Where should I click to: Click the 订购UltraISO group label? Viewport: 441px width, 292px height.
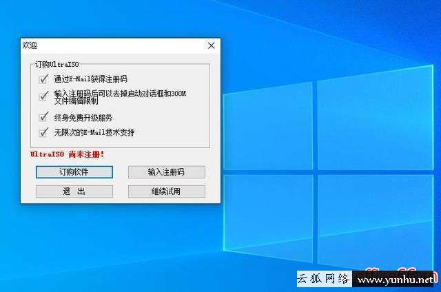tap(57, 64)
